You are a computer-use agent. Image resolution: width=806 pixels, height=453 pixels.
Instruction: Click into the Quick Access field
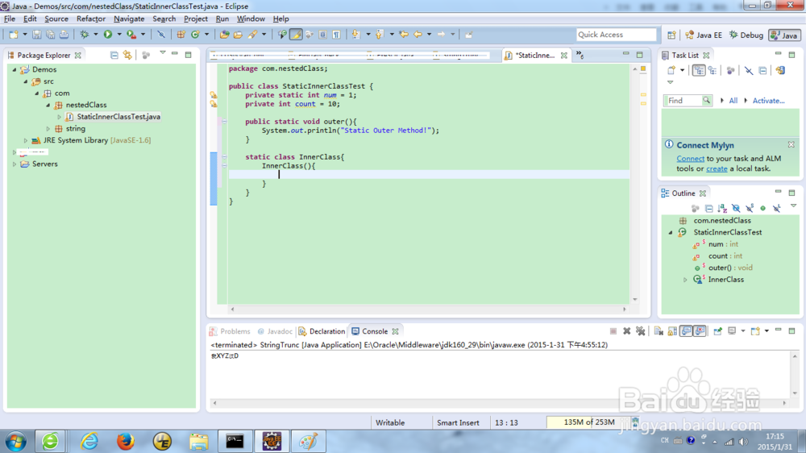click(617, 35)
